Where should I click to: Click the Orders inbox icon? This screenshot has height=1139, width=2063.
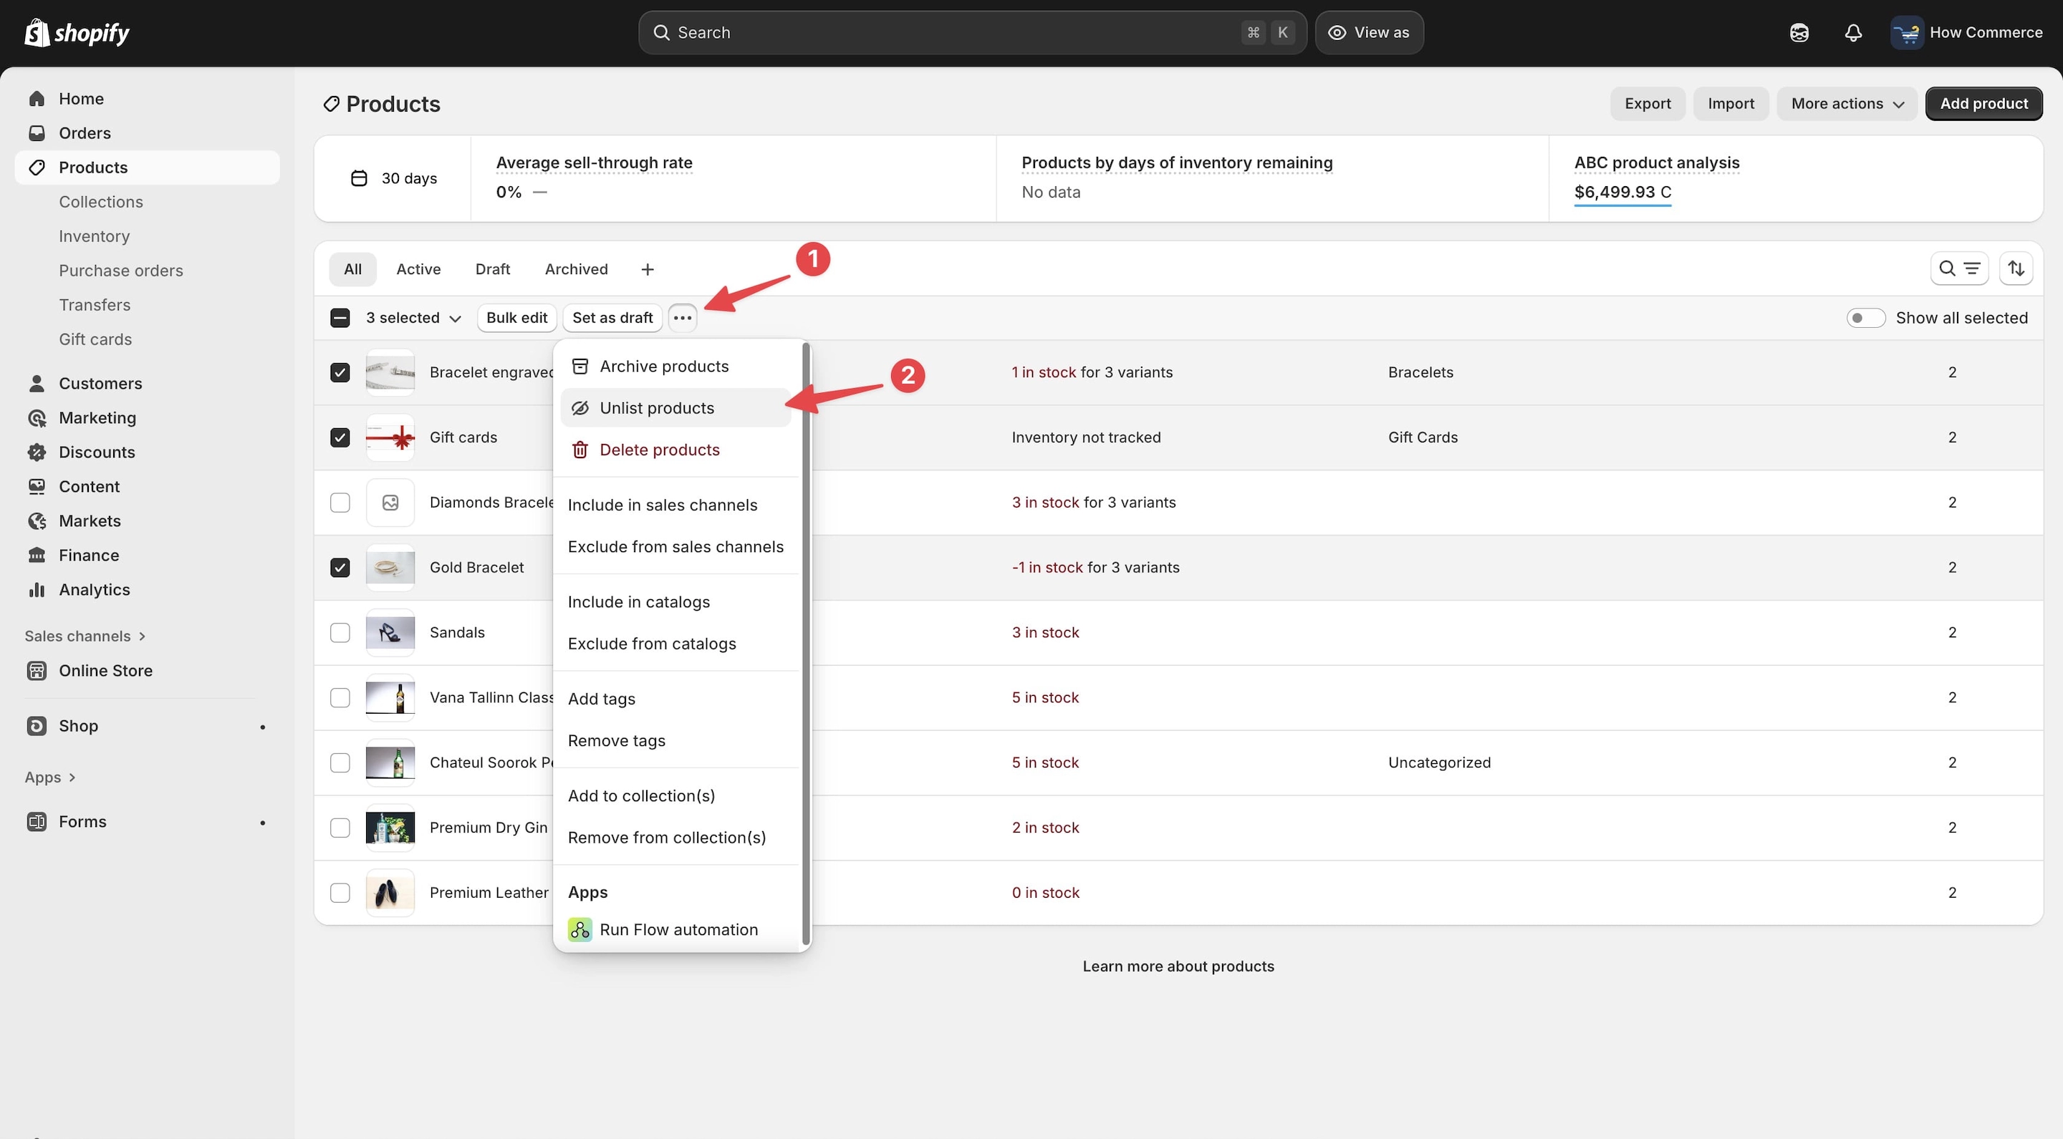[x=37, y=133]
